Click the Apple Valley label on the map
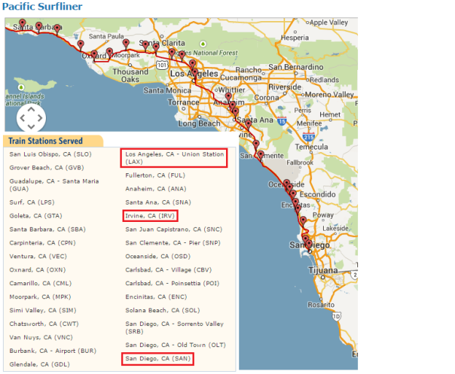The height and width of the screenshot is (374, 455). [x=328, y=23]
